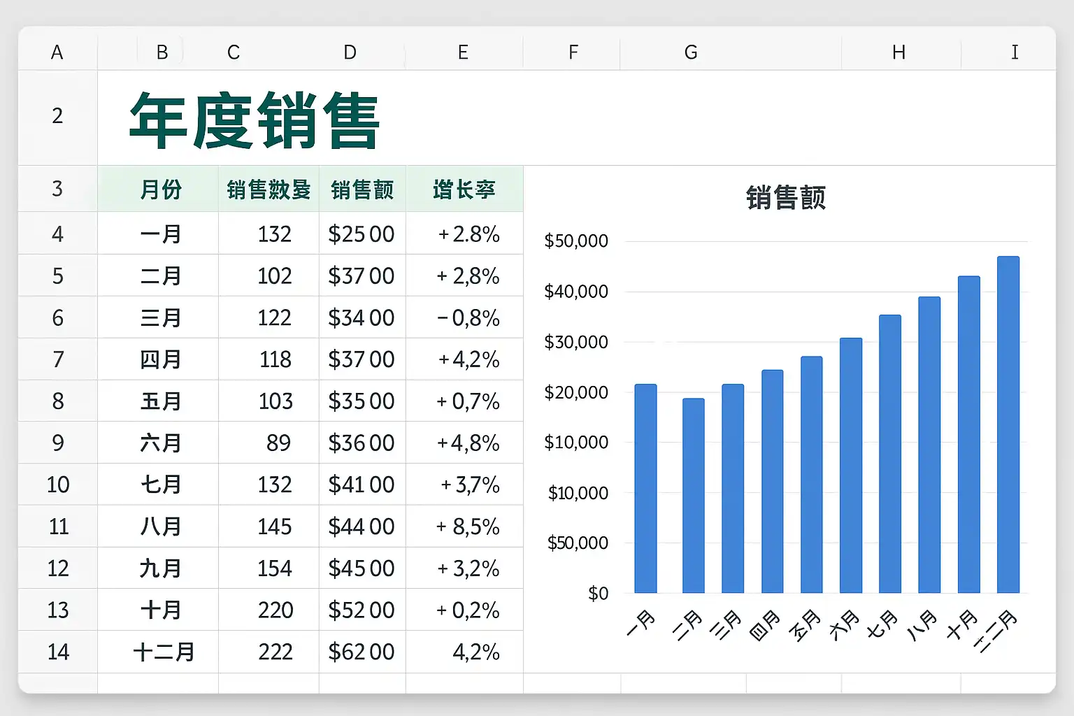This screenshot has height=716, width=1074.
Task: Click the first bar above 一月 label
Action: coord(645,488)
